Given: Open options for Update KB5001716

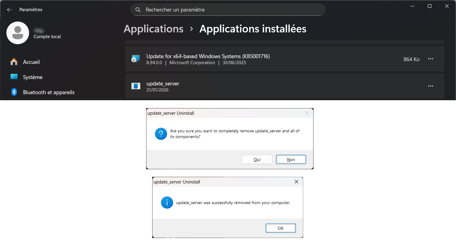Looking at the screenshot, I should tap(430, 59).
